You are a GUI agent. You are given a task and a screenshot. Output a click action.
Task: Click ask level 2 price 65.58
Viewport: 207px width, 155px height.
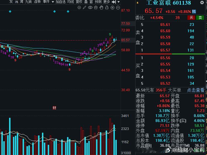[x=165, y=44]
